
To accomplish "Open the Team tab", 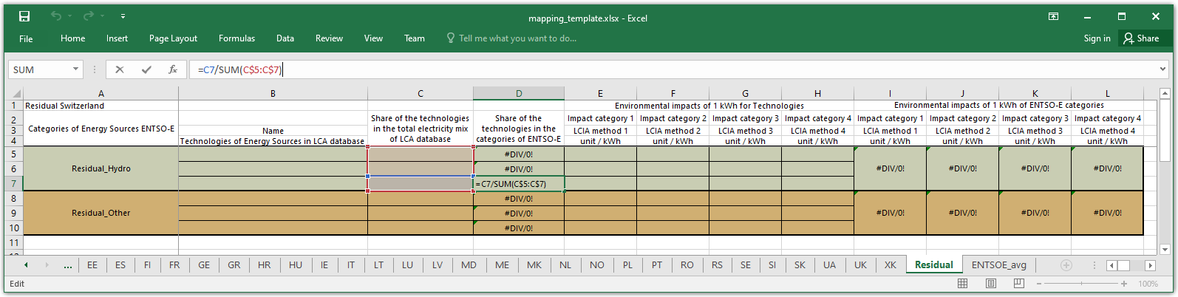I will 415,38.
